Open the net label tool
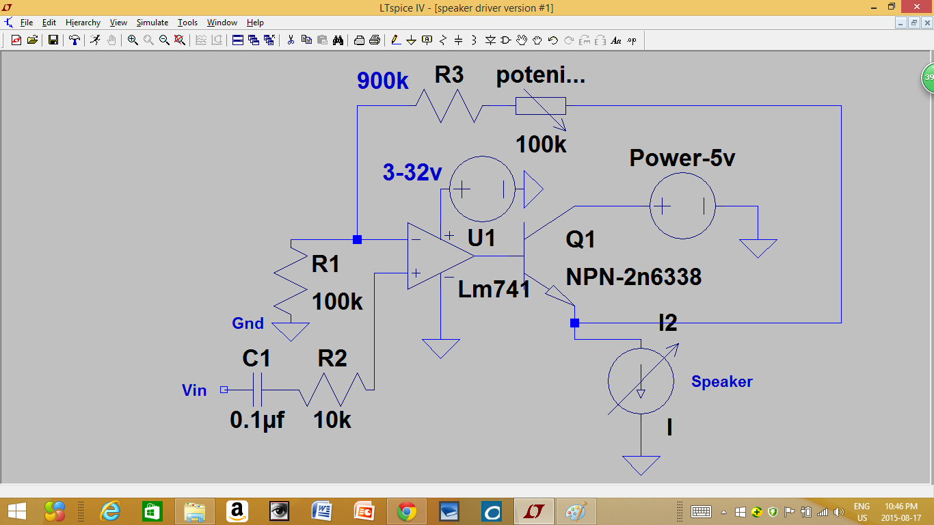This screenshot has width=934, height=525. 427,40
